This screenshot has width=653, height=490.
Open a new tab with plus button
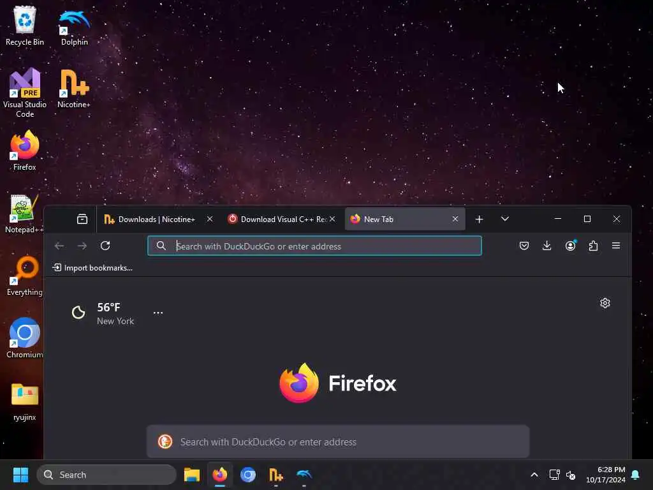[x=480, y=219]
